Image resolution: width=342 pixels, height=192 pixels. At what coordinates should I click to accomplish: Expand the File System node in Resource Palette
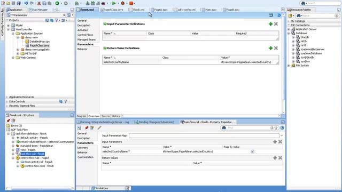(x=289, y=66)
